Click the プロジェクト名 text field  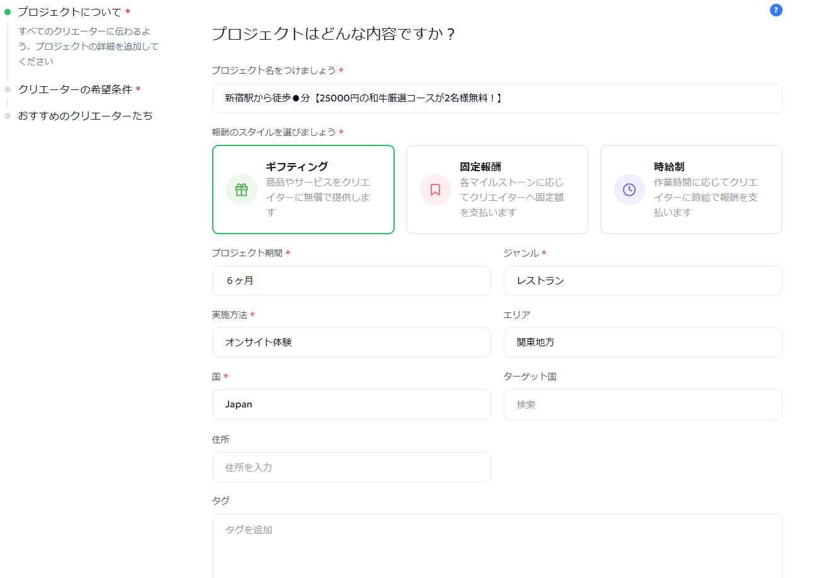tap(497, 98)
